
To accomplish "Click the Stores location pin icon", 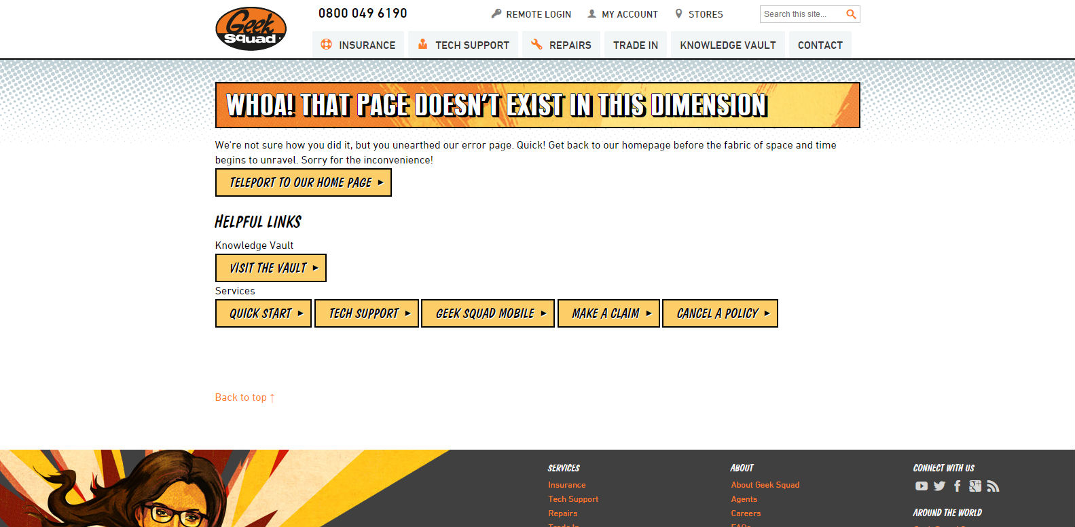I will coord(678,14).
